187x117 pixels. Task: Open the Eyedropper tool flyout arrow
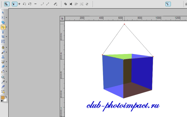[x=7, y=82]
